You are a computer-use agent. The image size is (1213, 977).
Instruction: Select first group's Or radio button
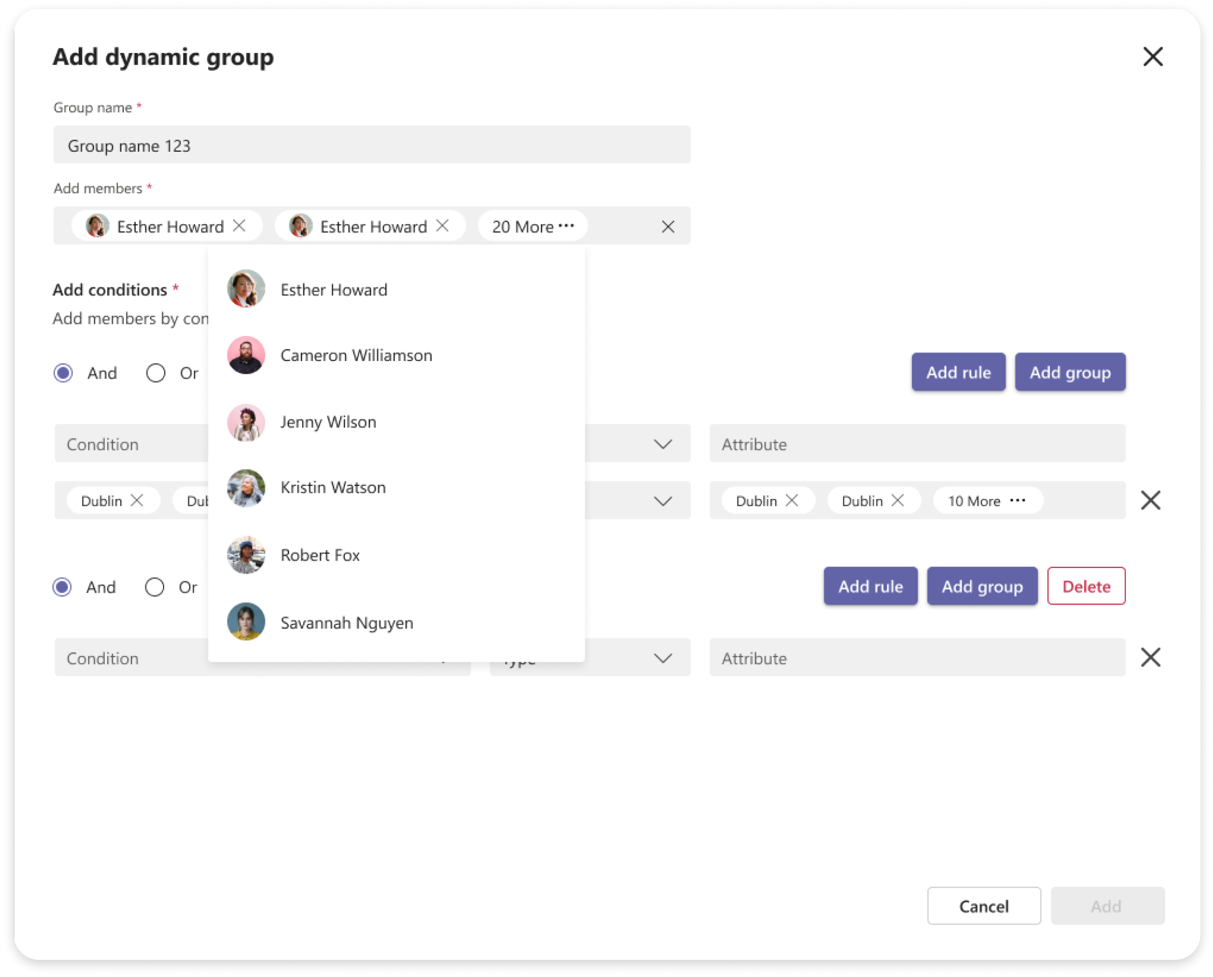156,373
